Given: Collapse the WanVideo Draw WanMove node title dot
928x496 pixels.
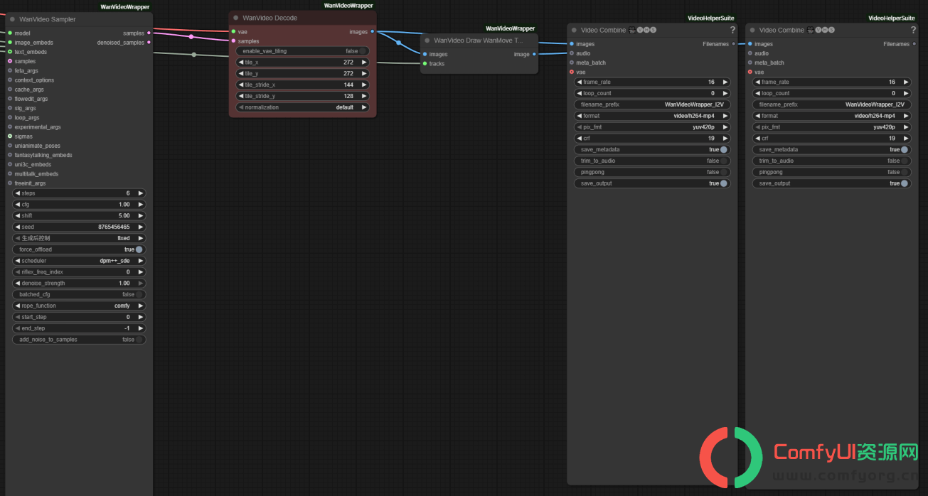Looking at the screenshot, I should pyautogui.click(x=427, y=41).
